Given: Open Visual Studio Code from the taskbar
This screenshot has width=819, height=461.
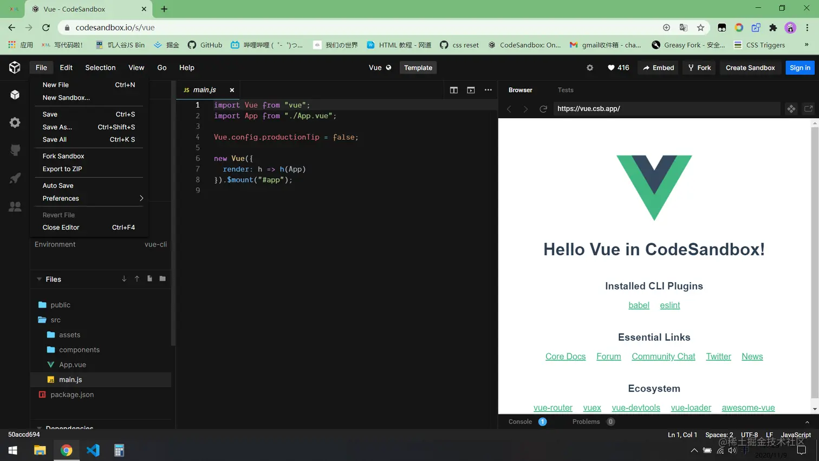Looking at the screenshot, I should 93,450.
